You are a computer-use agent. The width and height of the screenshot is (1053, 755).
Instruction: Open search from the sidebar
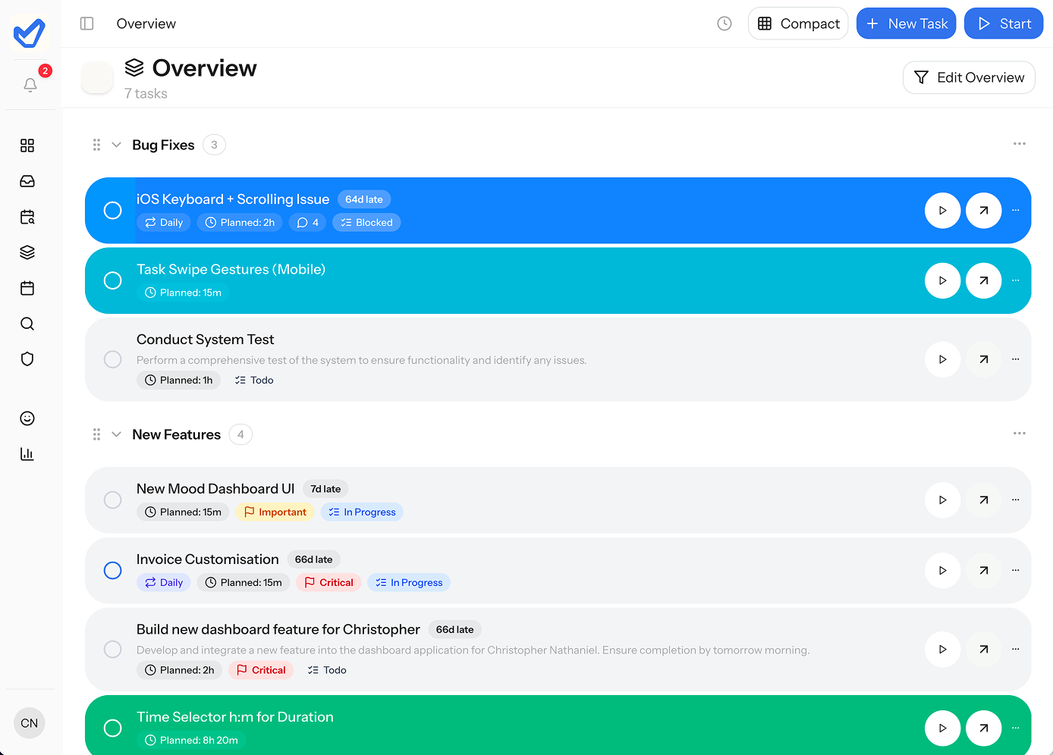(x=27, y=324)
